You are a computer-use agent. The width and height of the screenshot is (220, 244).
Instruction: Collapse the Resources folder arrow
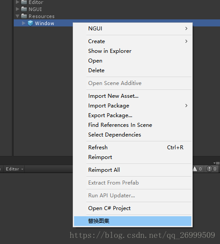pyautogui.click(x=18, y=16)
